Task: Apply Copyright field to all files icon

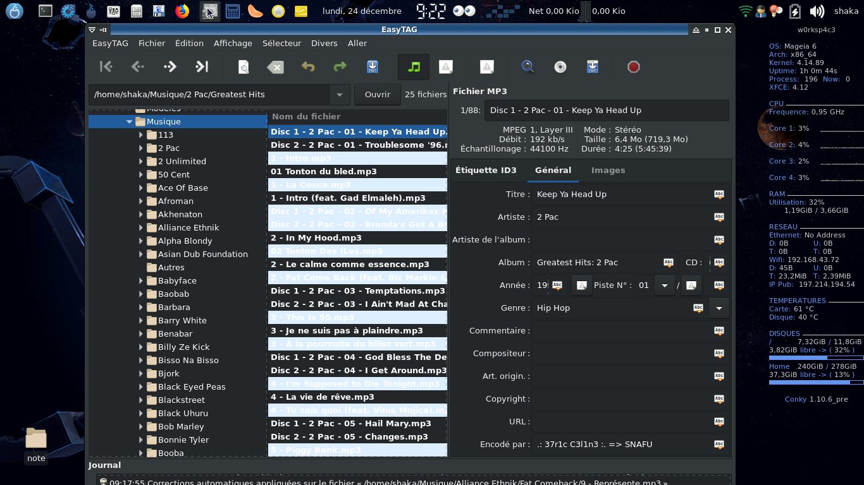Action: (719, 399)
